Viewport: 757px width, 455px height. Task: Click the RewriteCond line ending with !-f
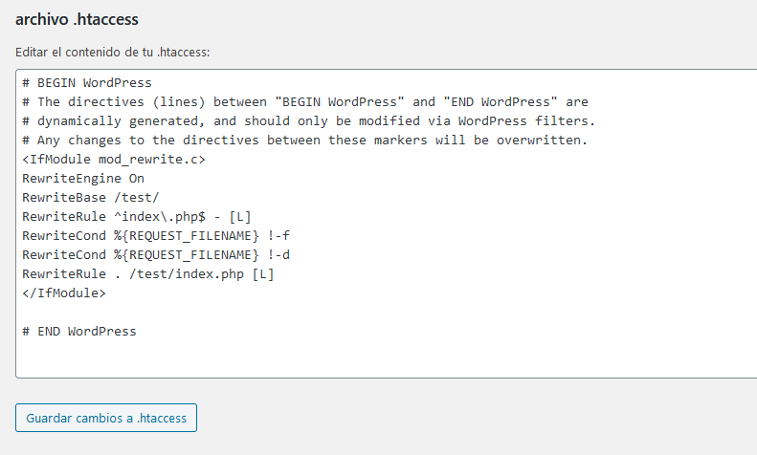click(x=156, y=236)
